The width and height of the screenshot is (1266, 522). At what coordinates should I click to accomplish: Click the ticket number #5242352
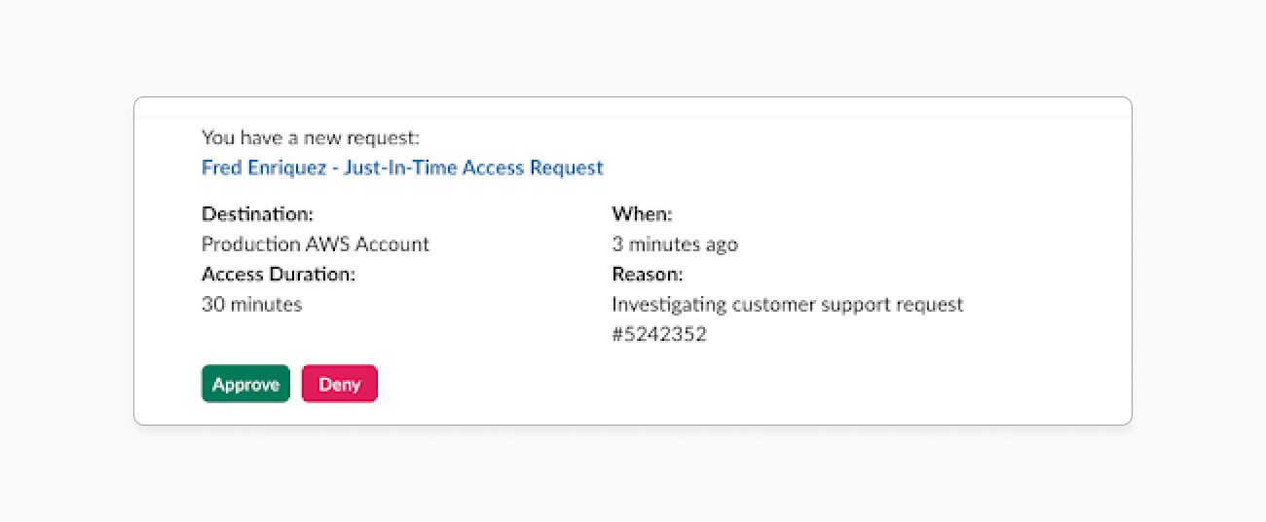[x=658, y=334]
